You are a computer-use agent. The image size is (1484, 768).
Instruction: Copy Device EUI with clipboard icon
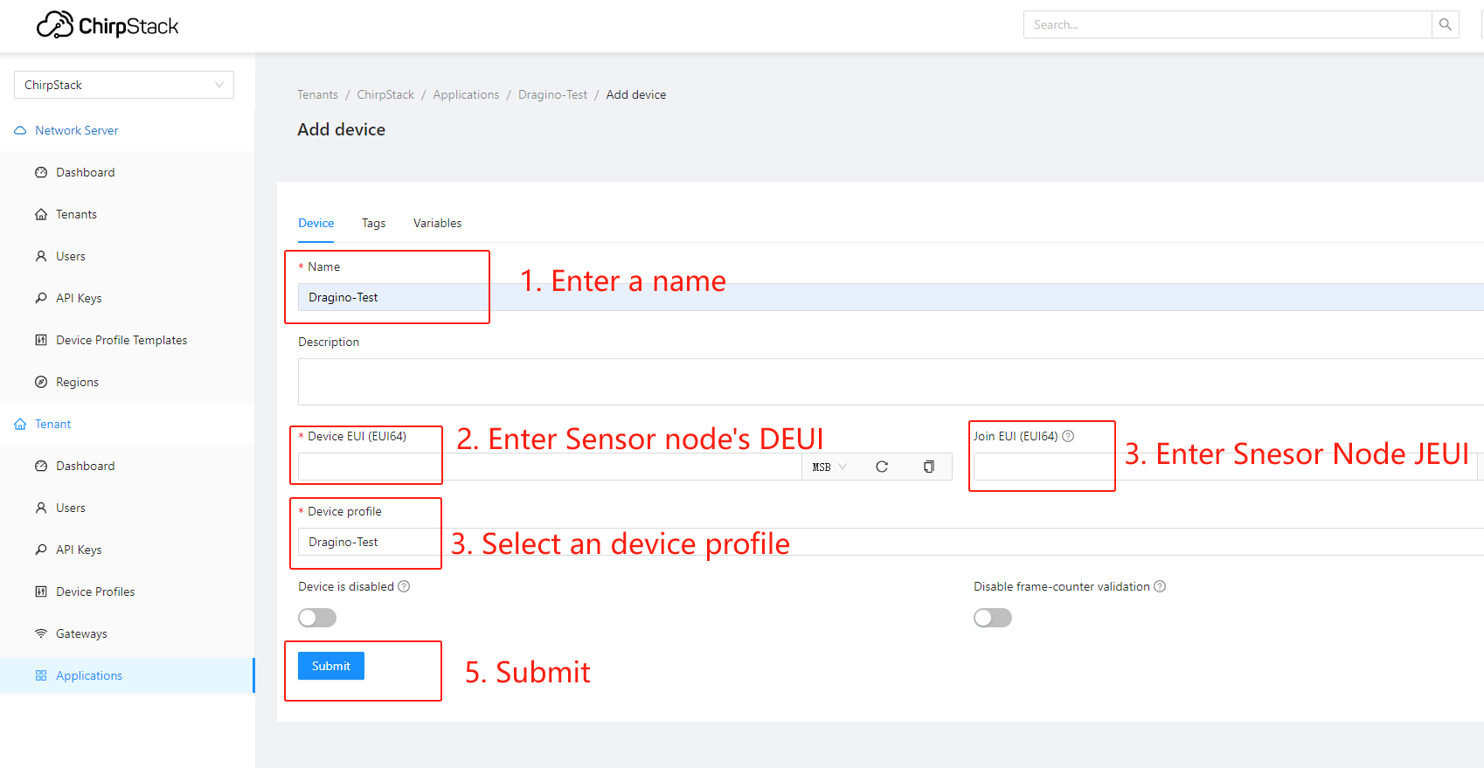click(x=929, y=467)
